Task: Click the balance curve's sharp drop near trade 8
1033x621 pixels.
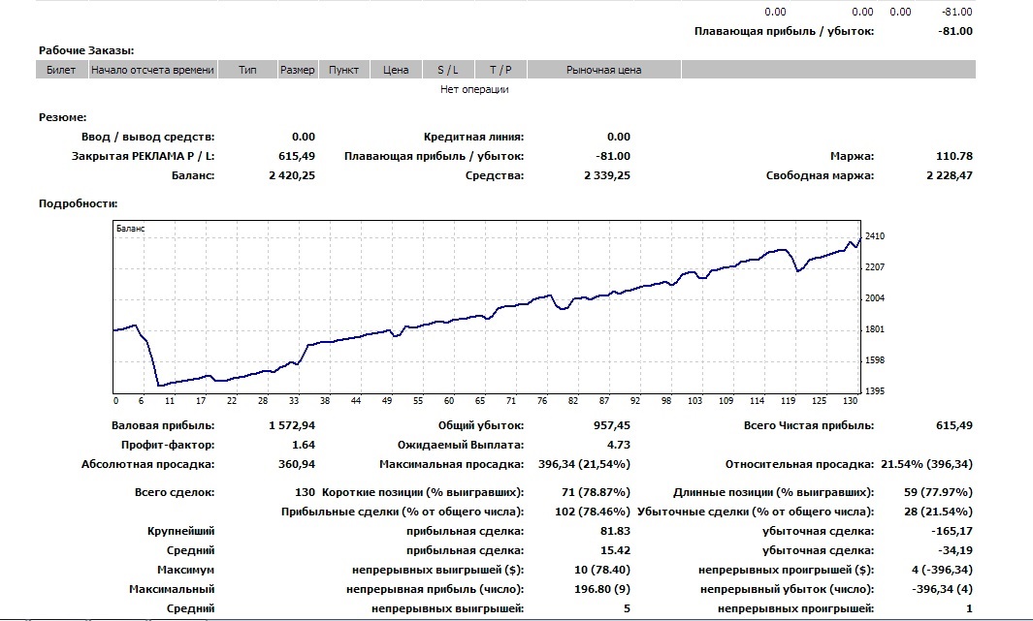Action: pyautogui.click(x=153, y=361)
